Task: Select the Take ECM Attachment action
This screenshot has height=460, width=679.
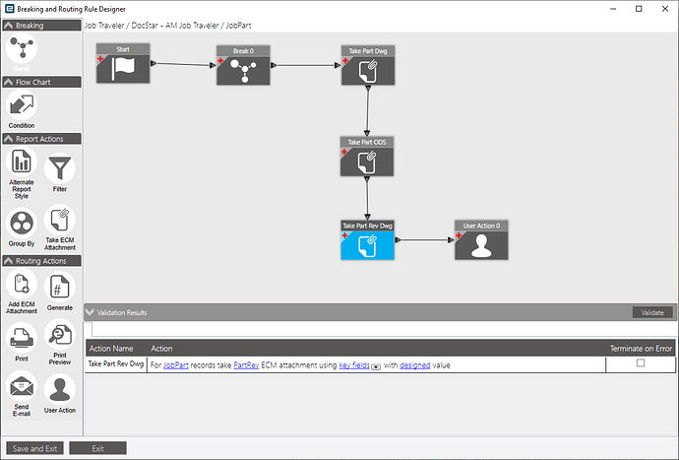Action: (x=60, y=220)
